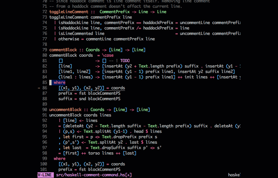Click the V-LINE mode indicator
Image resolution: width=278 pixels, height=178 pixels.
pyautogui.click(x=45, y=175)
